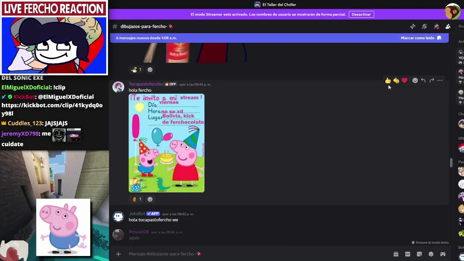Open JotoBot's profile name
464x261 pixels.
click(x=137, y=214)
